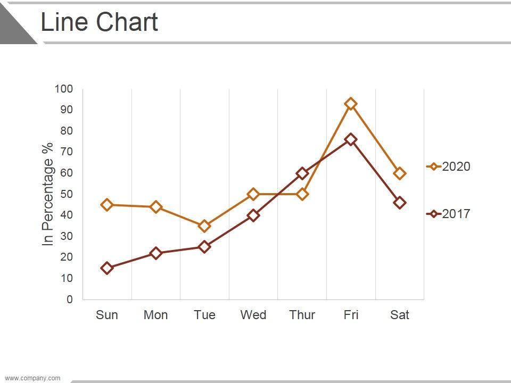Select the 2020 Saturday data point
This screenshot has height=383, width=511.
coord(400,173)
